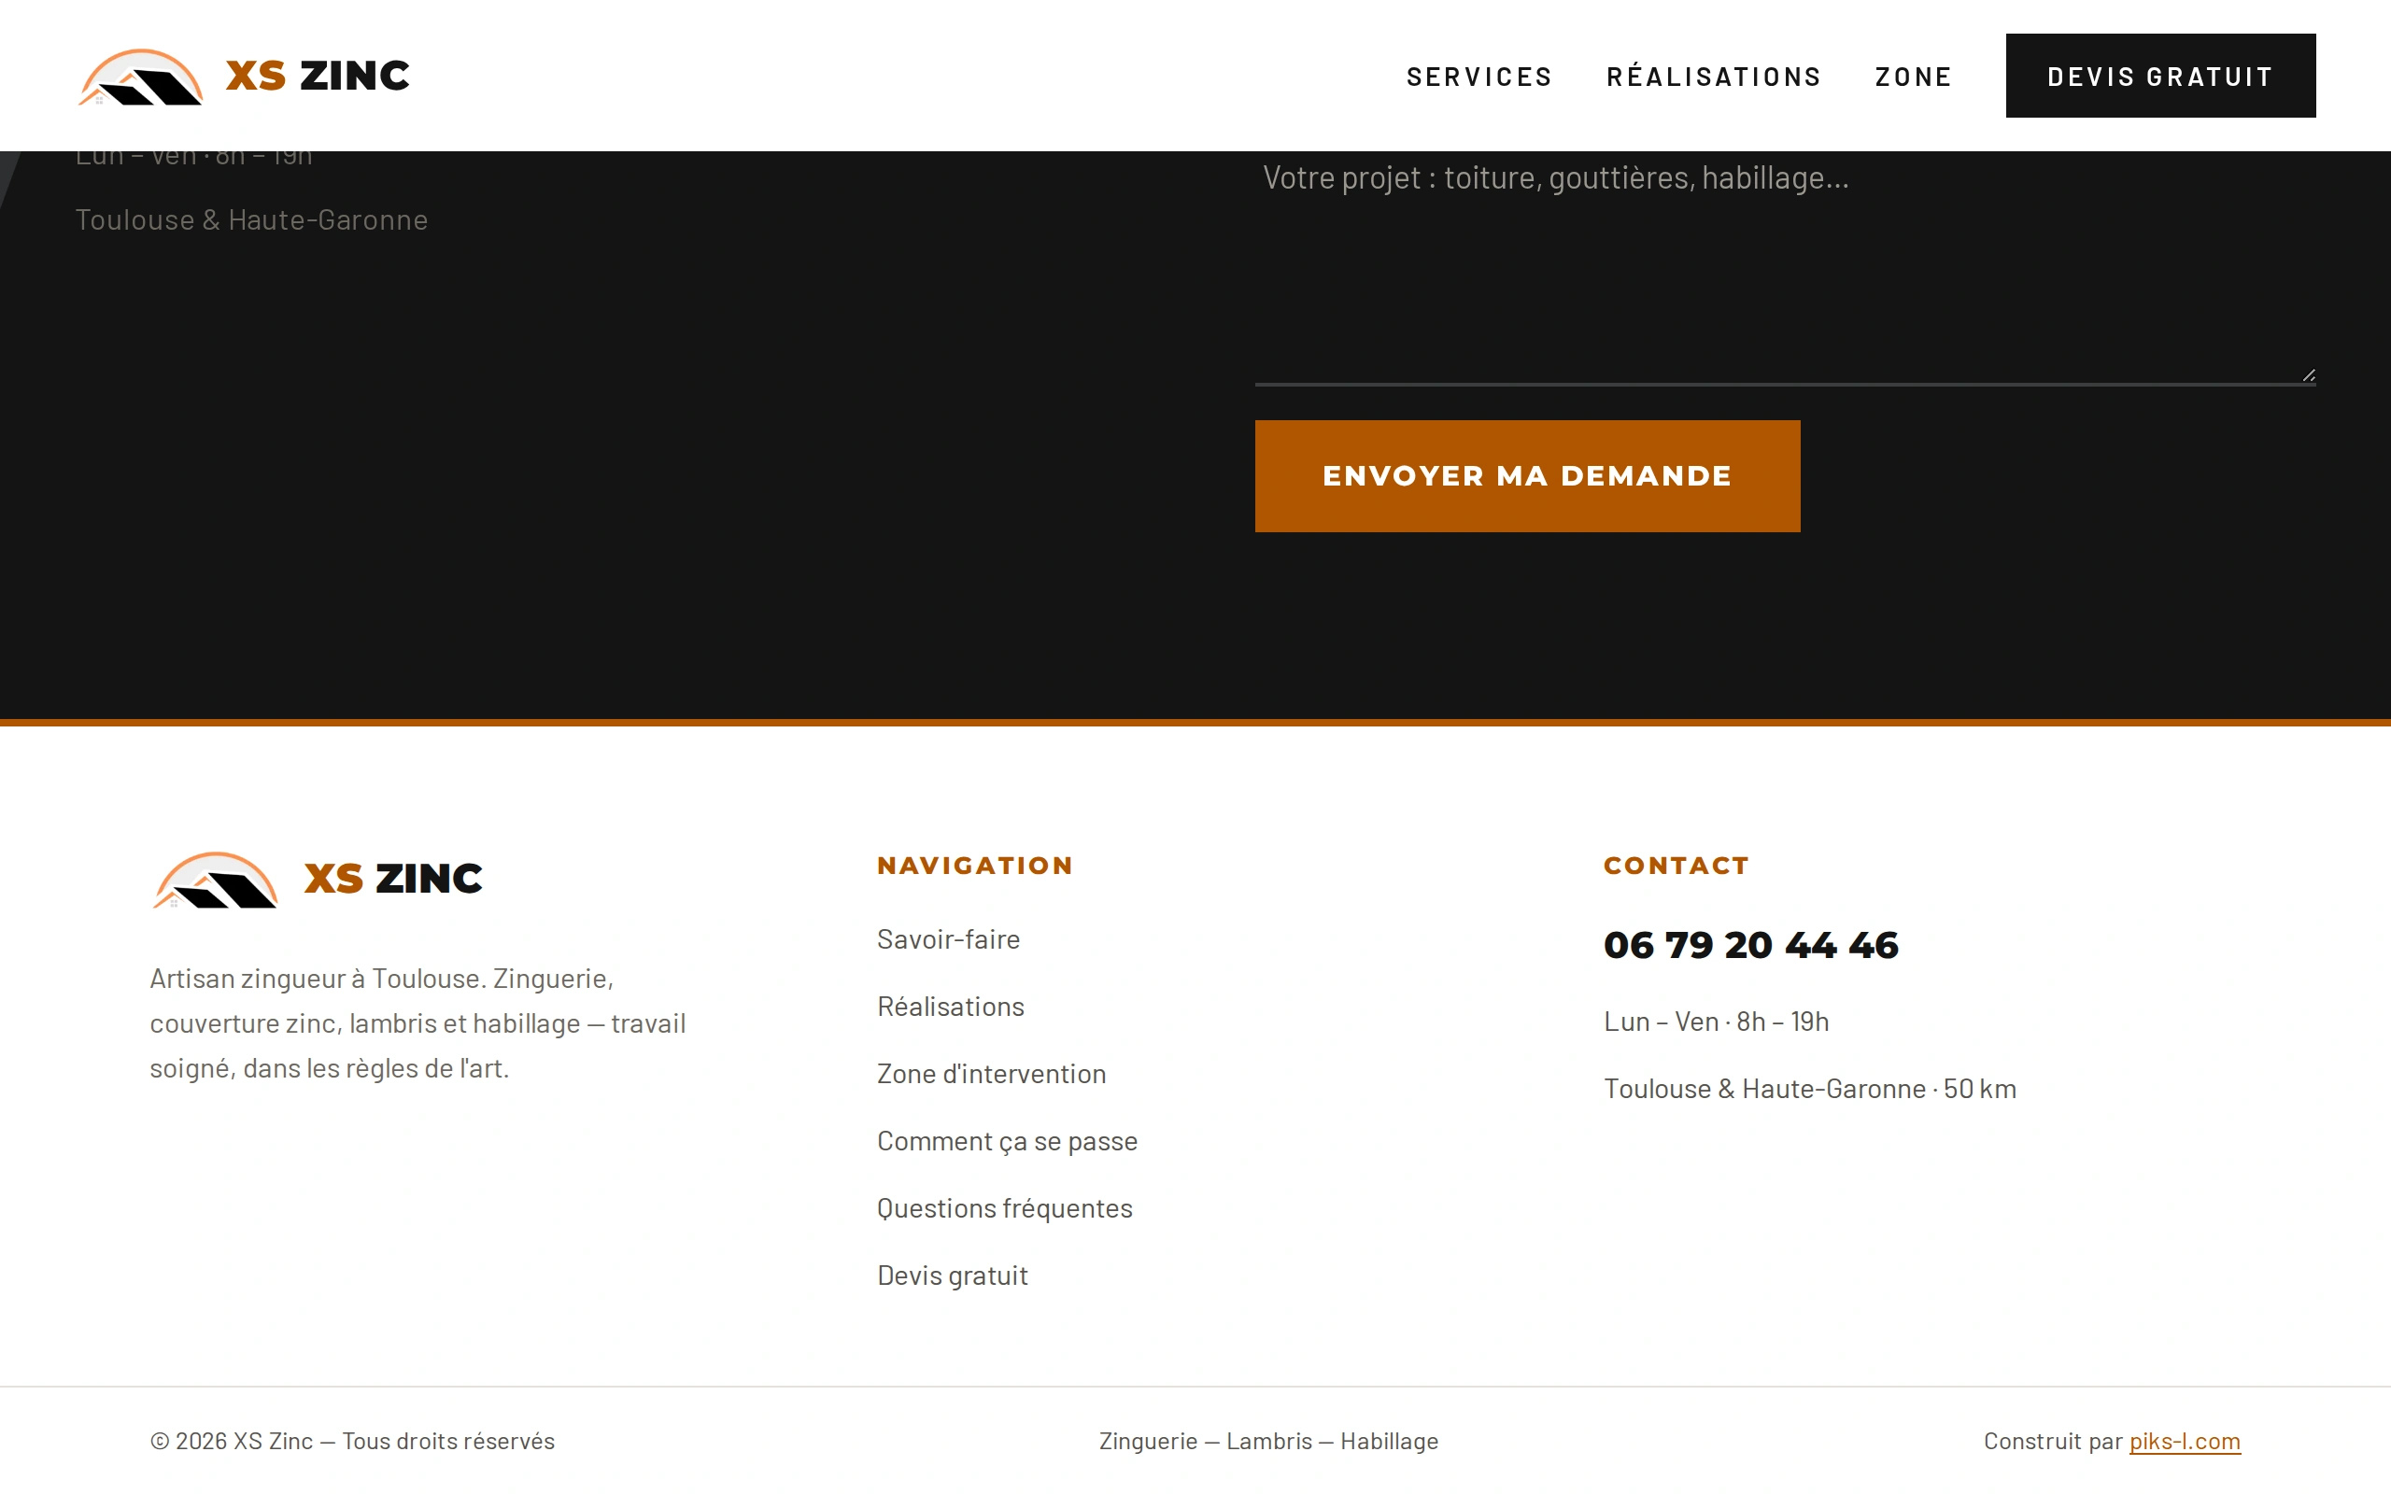Click the © 2026 XS Zinc copyright text
This screenshot has width=2391, height=1494.
353,1441
